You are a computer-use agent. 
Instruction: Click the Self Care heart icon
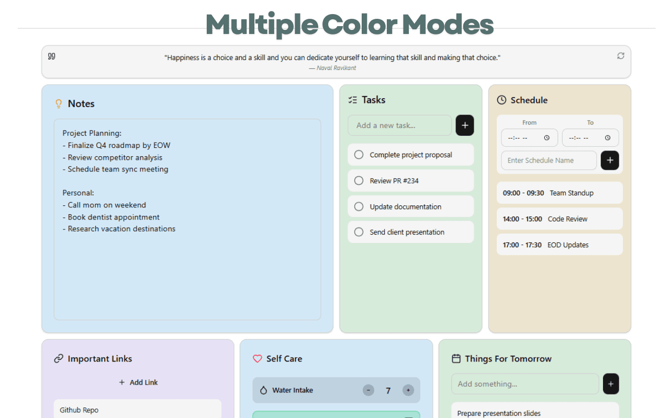coord(257,359)
